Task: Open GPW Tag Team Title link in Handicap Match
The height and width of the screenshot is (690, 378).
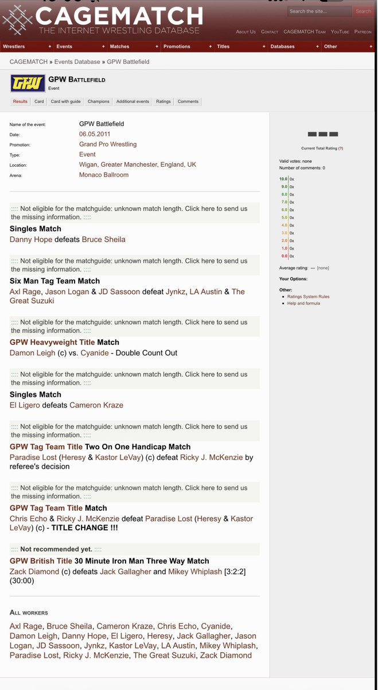Action: tap(46, 447)
